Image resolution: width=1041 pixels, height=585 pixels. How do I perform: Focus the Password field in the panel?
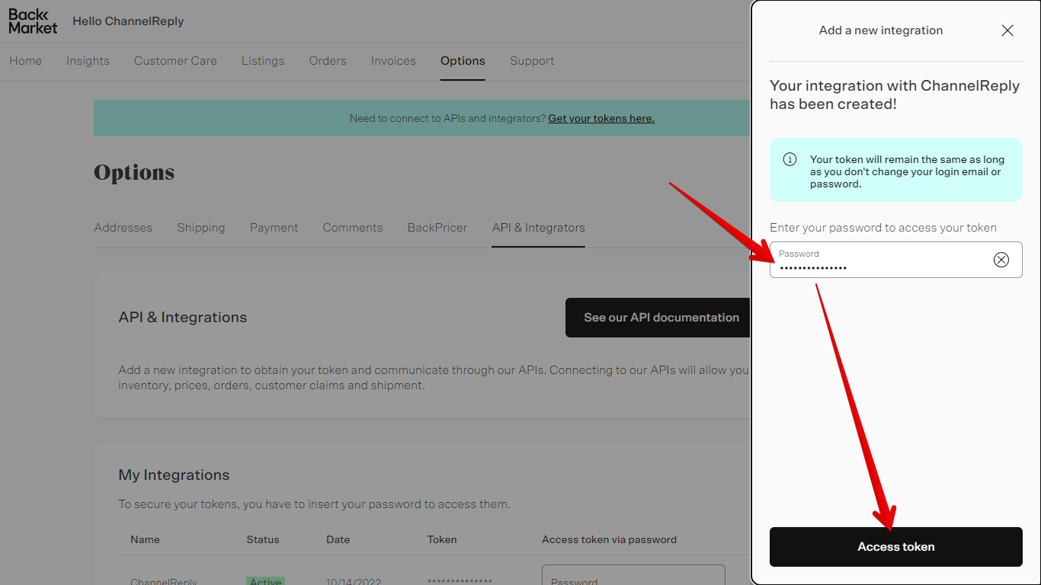[x=896, y=260]
